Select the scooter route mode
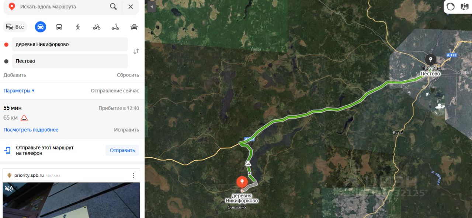 click(x=115, y=27)
